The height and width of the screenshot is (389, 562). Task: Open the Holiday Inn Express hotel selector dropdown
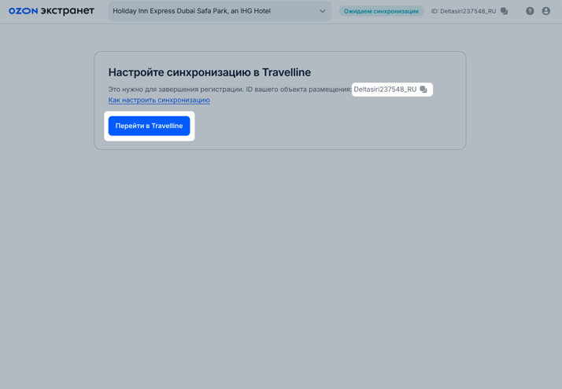tap(220, 11)
